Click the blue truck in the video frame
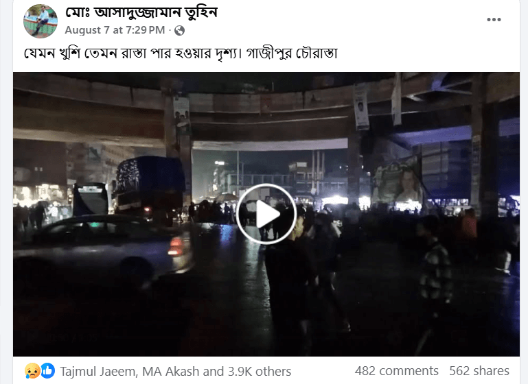Viewport: 528px width, 384px height. 149,187
